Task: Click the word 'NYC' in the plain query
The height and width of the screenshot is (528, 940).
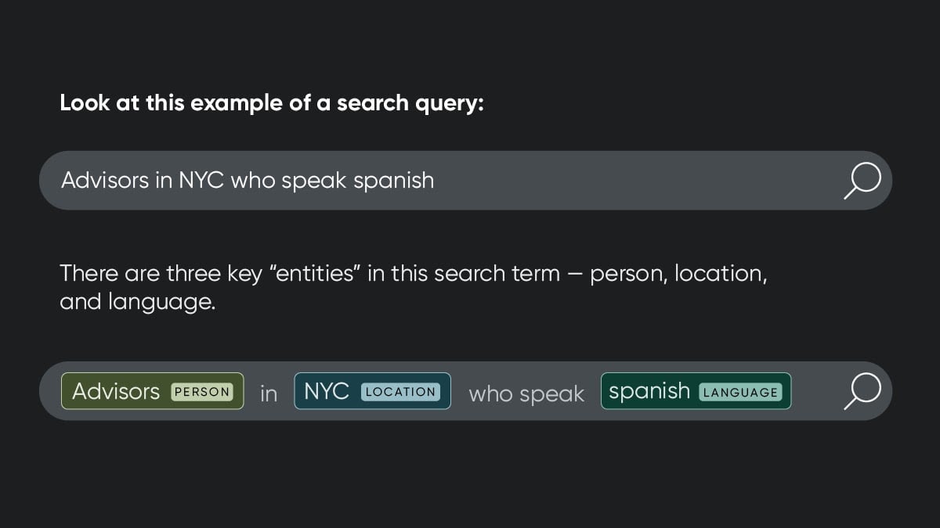Action: pyautogui.click(x=201, y=181)
